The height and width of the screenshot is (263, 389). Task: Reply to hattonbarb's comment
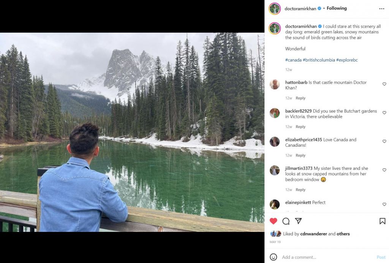pos(300,98)
